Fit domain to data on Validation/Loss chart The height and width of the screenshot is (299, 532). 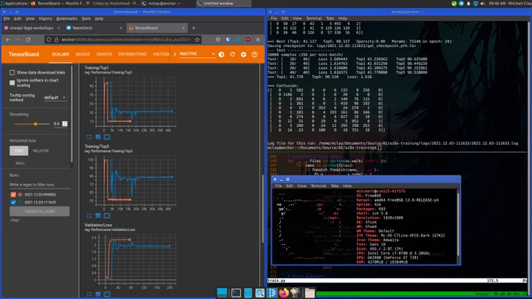tap(107, 294)
